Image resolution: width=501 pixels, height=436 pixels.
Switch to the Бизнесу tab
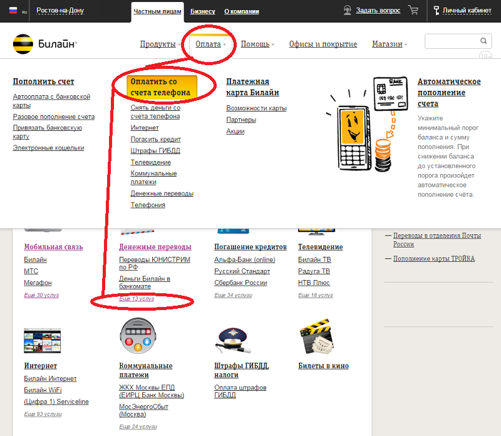point(202,11)
